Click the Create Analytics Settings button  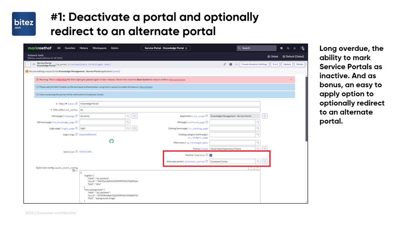tap(254, 64)
